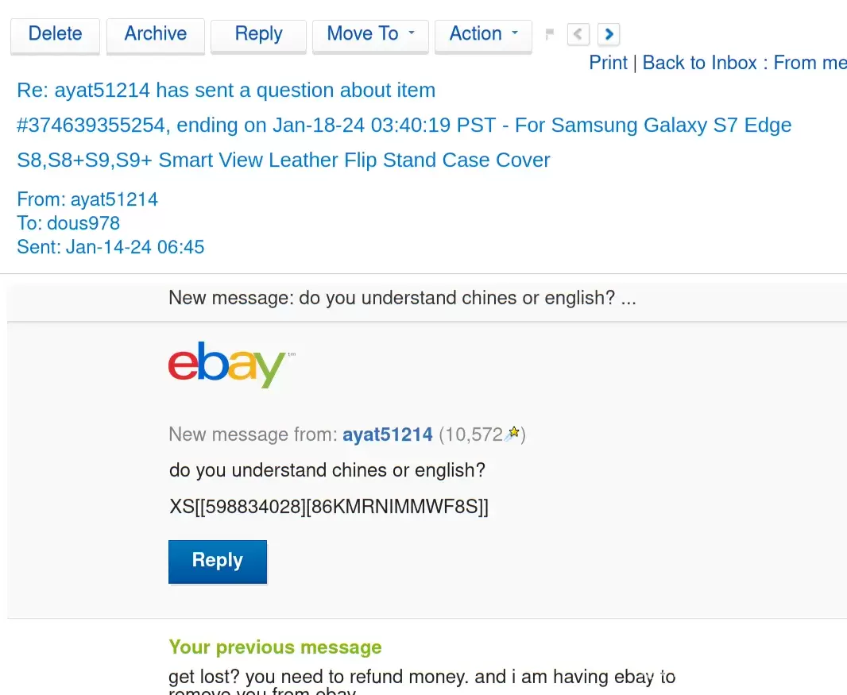Open the From member link at top right
The height and width of the screenshot is (695, 847).
coord(810,63)
